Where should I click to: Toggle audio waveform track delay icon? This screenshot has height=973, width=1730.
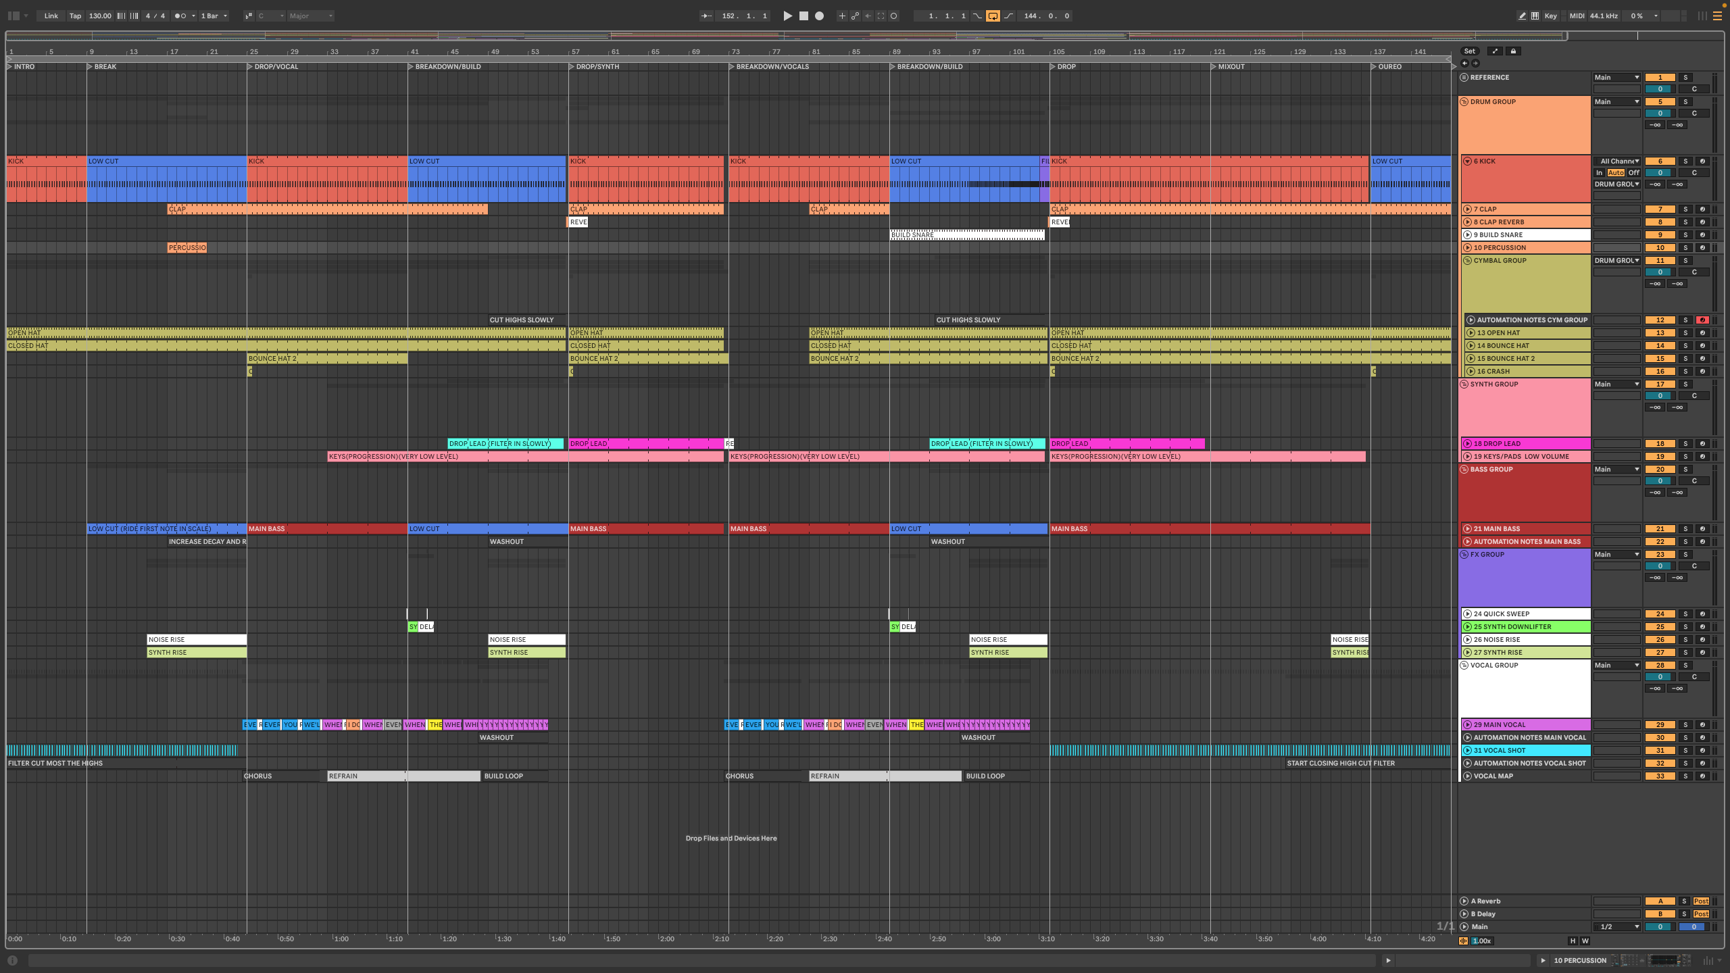(x=1464, y=941)
